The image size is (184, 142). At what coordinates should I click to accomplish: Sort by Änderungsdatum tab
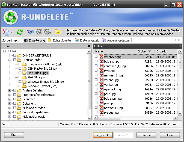tap(116, 40)
